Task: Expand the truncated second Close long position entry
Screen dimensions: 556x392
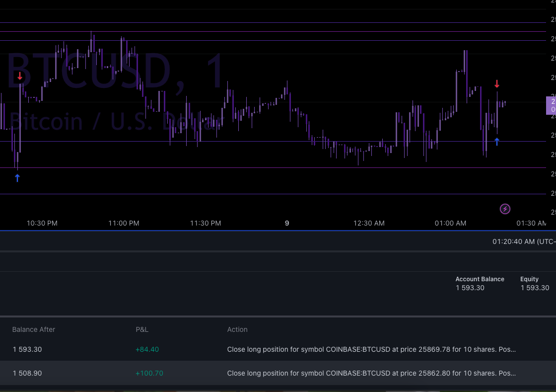Action: click(371, 373)
